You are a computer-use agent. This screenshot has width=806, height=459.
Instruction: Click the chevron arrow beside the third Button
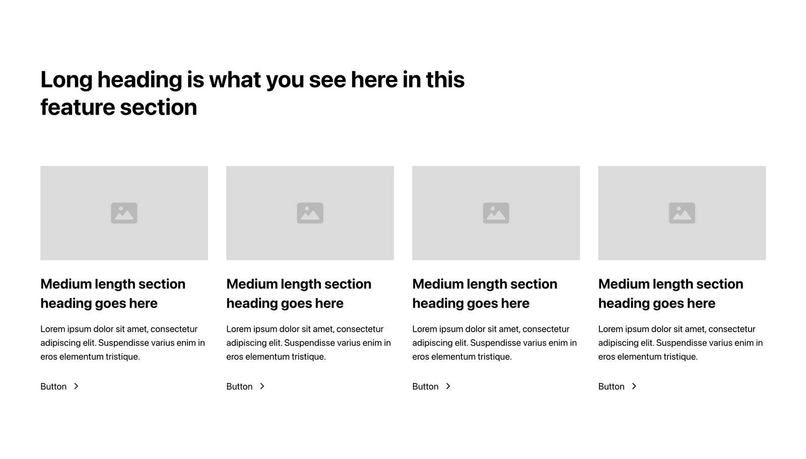448,386
